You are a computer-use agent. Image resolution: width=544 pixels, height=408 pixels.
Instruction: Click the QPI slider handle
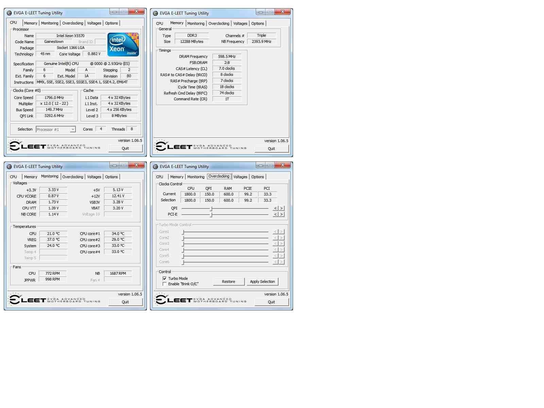(211, 208)
